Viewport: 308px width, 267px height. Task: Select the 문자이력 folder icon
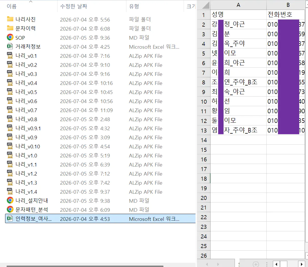10,28
